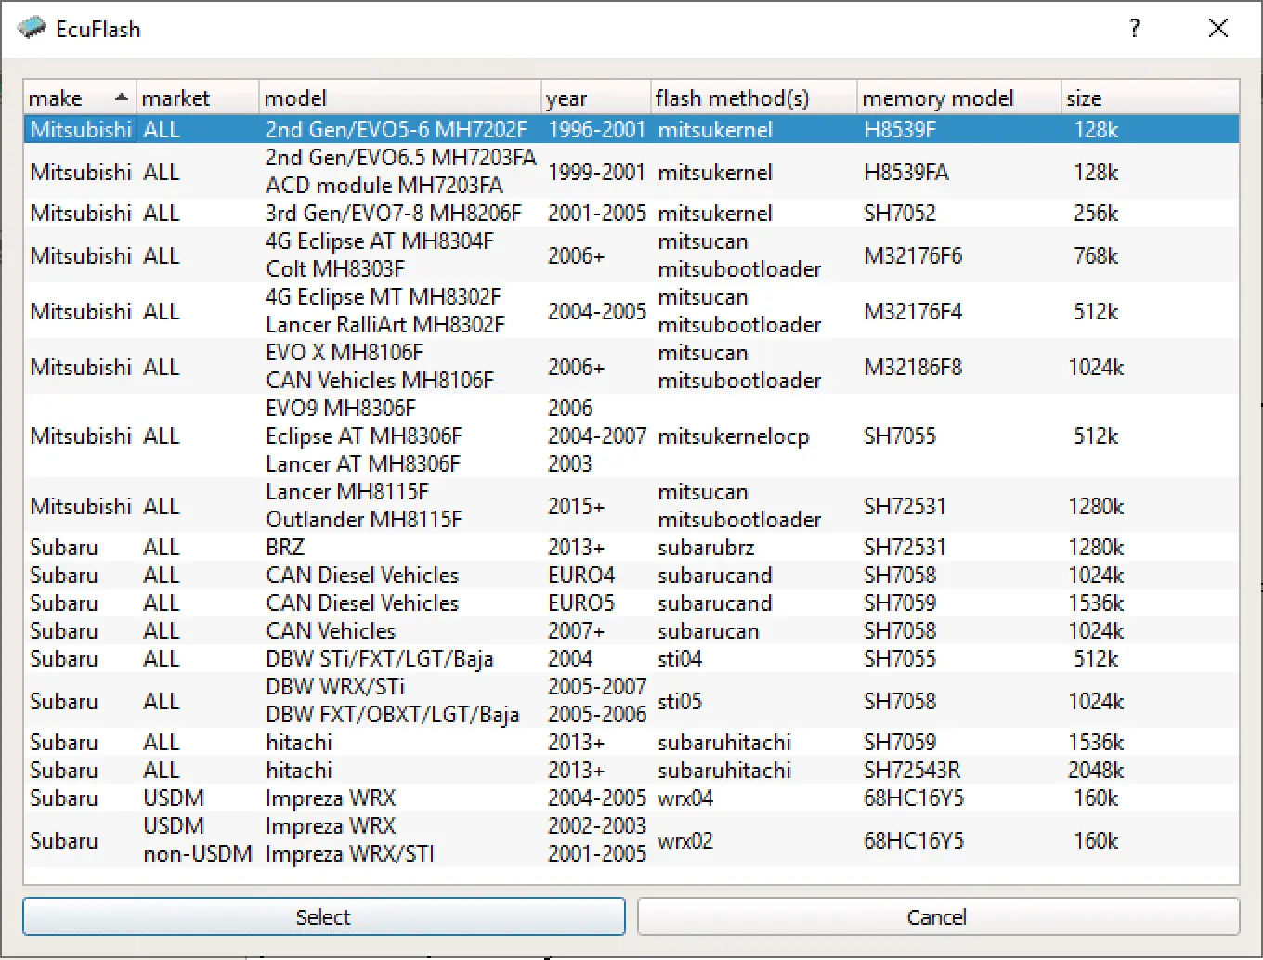1263x960 pixels.
Task: Select Impreza WRX 2004-2005 row
Action: [631, 798]
